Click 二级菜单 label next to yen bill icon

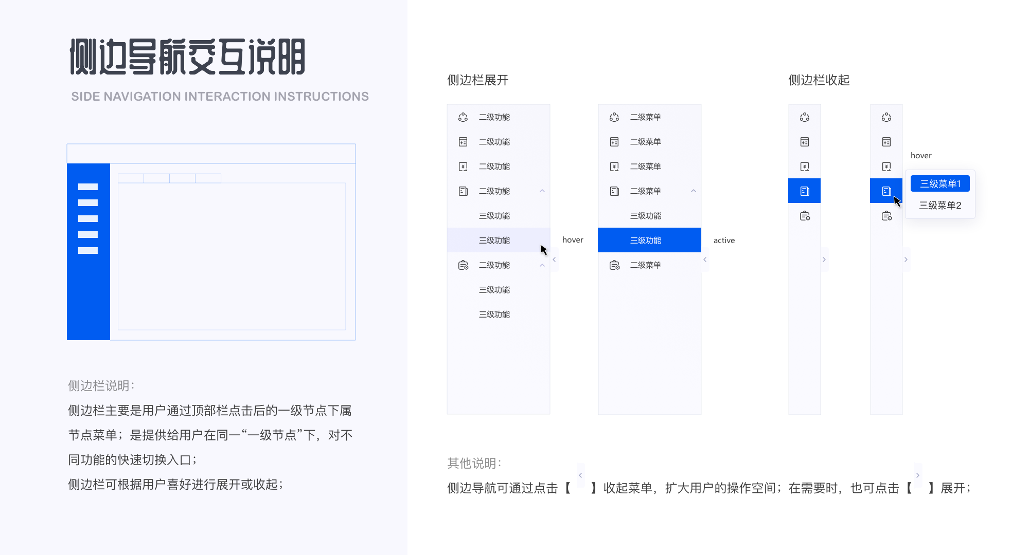point(646,166)
